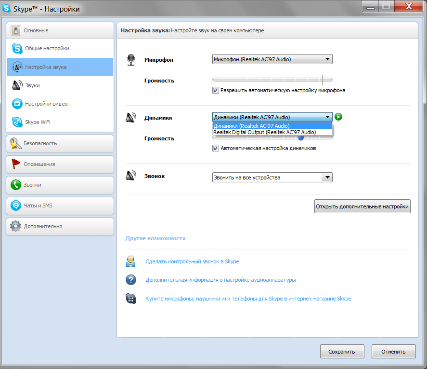The height and width of the screenshot is (369, 427).
Task: Click the speaker icon next to Звонок
Action: tap(131, 176)
